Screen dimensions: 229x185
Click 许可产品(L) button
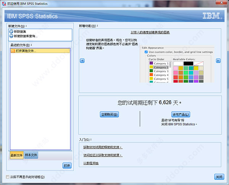[181, 114]
